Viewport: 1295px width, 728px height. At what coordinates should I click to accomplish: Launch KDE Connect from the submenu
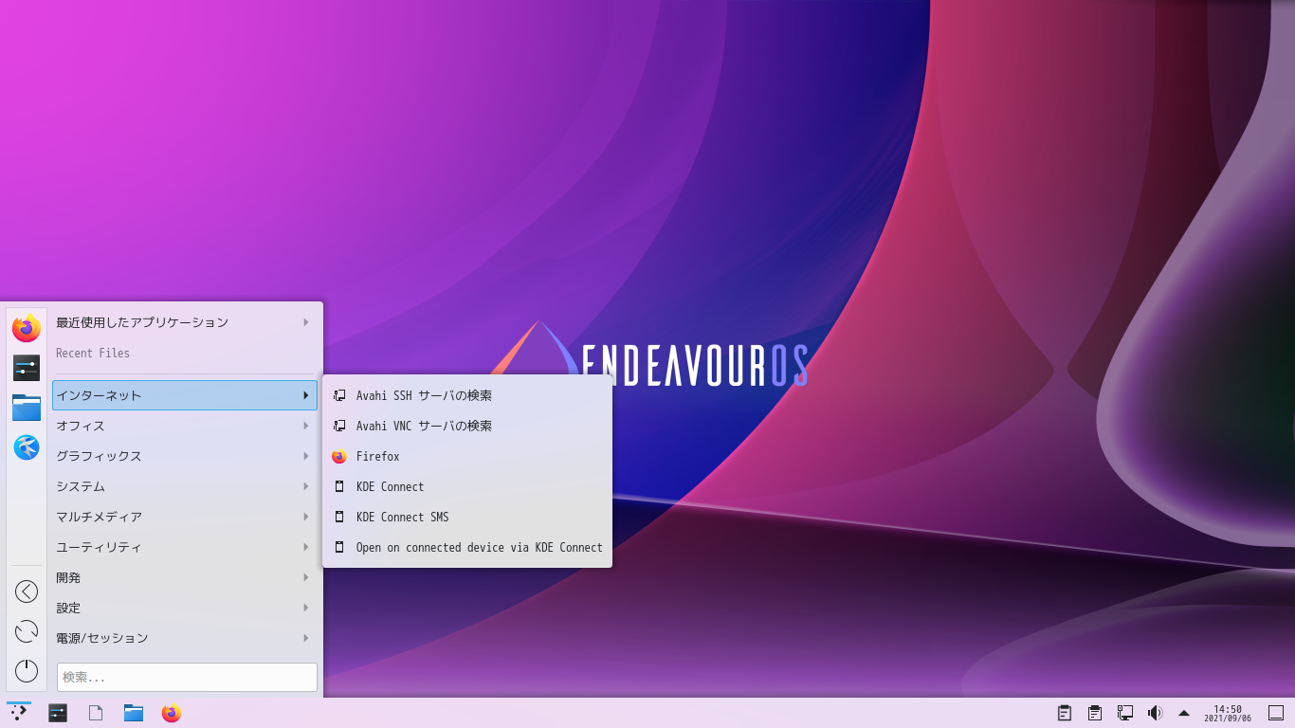[467, 486]
